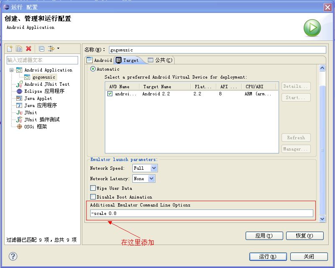Open the filter options dropdown arrow

point(58,48)
